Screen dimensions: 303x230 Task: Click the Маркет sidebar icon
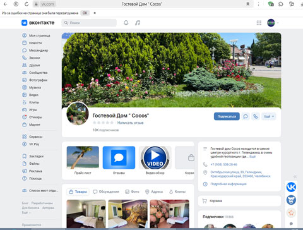click(25, 124)
